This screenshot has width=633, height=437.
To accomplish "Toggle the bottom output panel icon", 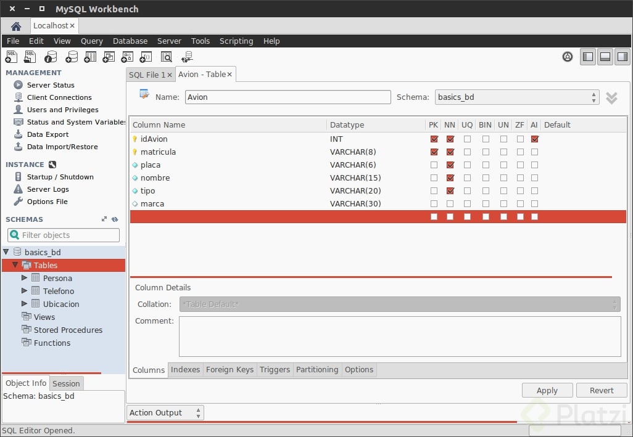I will pyautogui.click(x=605, y=57).
